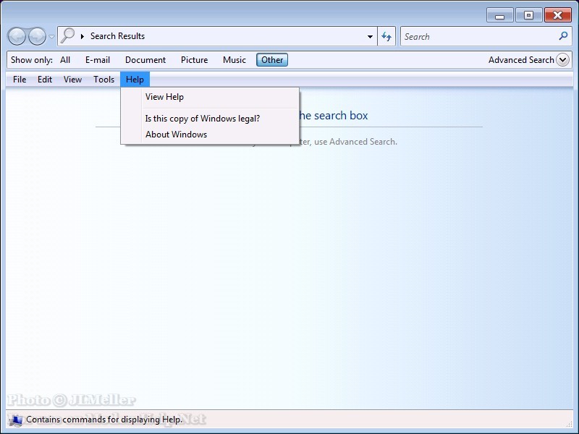
Task: Open the File menu
Action: coord(20,80)
